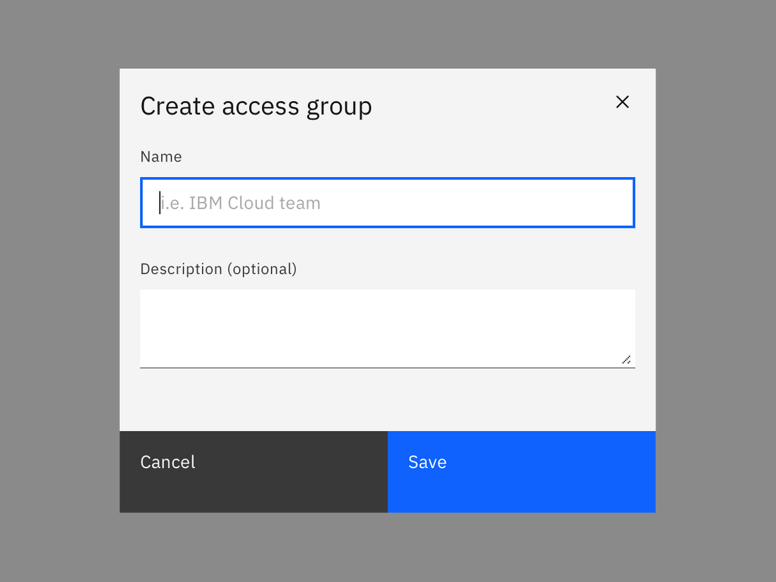Grab the description textarea resize handle
This screenshot has width=776, height=582.
(x=626, y=360)
